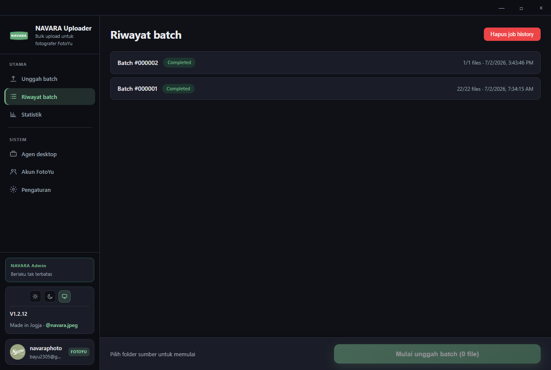The image size is (551, 370).
Task: Click the 1/1 files timestamp text
Action: [498, 63]
